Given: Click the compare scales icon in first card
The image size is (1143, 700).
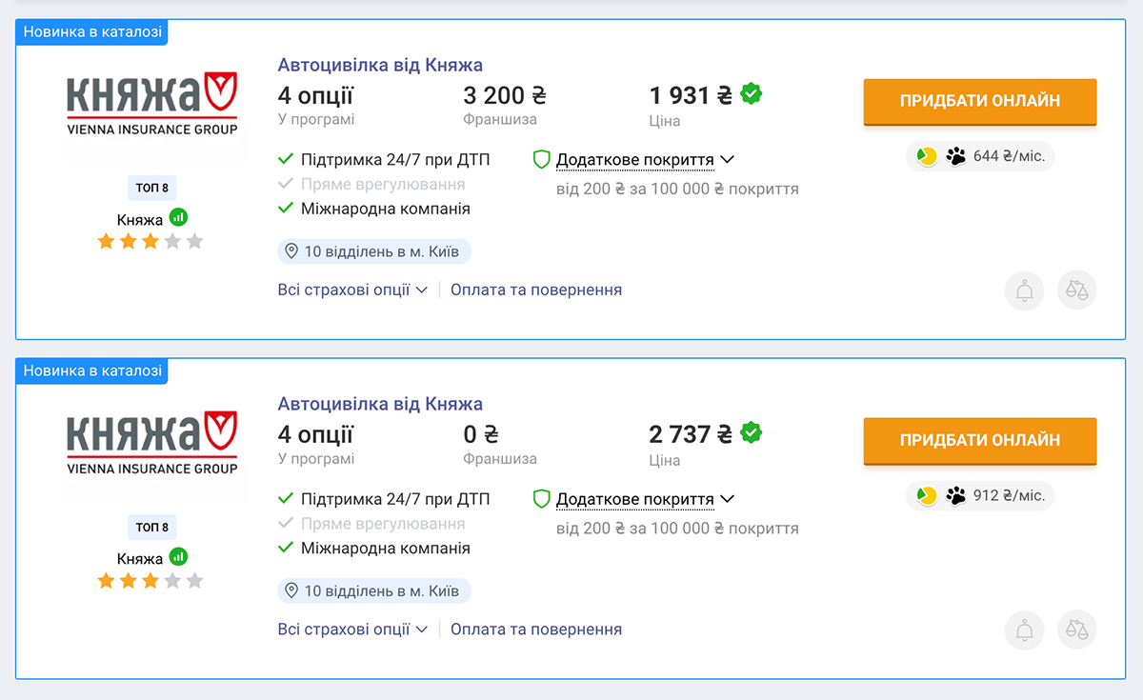Looking at the screenshot, I should click(x=1077, y=290).
